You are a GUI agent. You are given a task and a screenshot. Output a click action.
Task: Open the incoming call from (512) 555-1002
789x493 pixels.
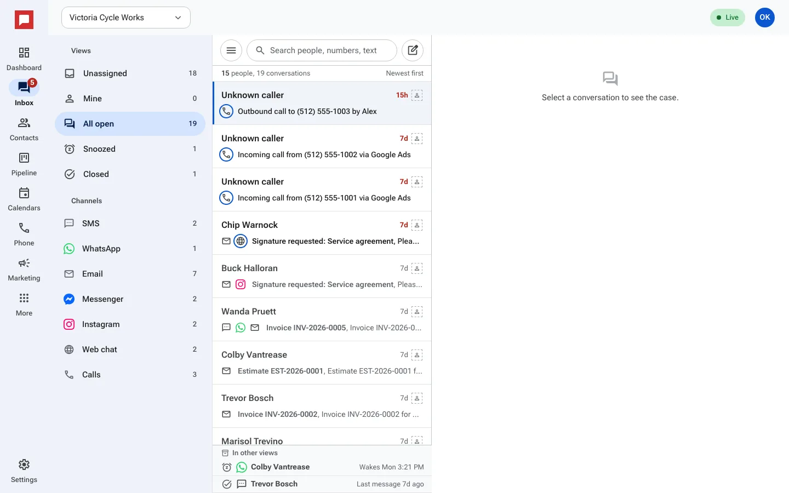tap(322, 146)
